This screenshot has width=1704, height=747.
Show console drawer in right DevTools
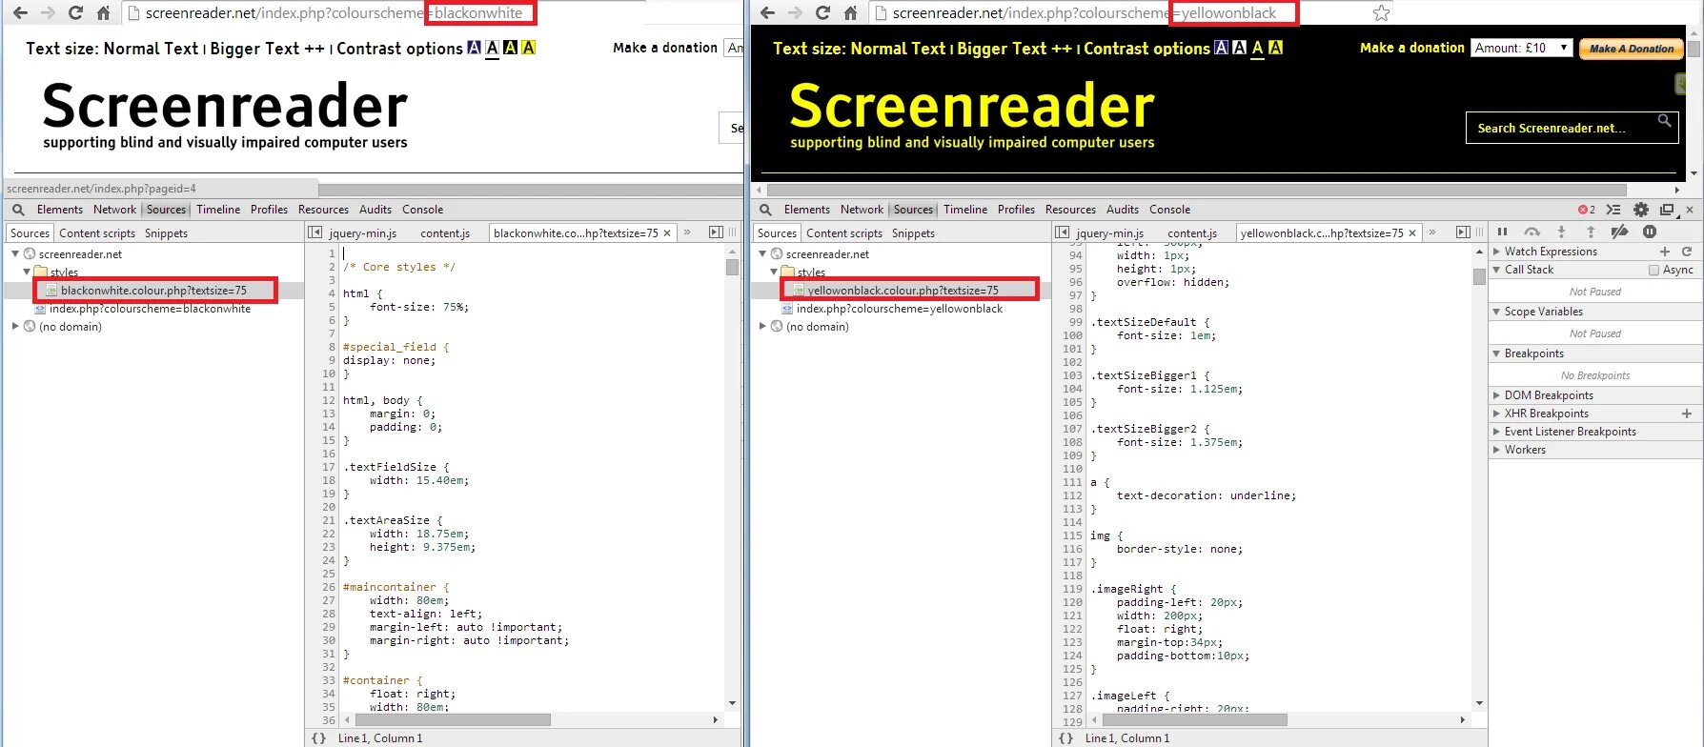pos(1613,210)
